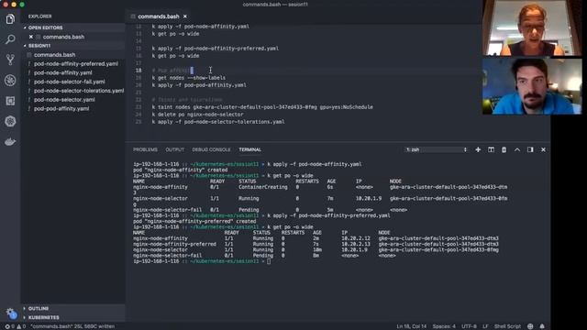The width and height of the screenshot is (587, 330).
Task: Click the Ln 18, Col 14 cursor position
Action: pos(412,326)
